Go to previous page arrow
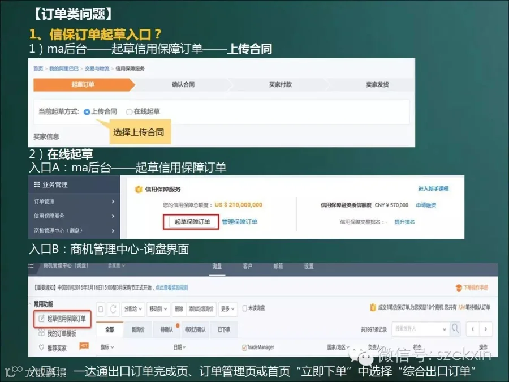509x382 pixels. coord(473,329)
